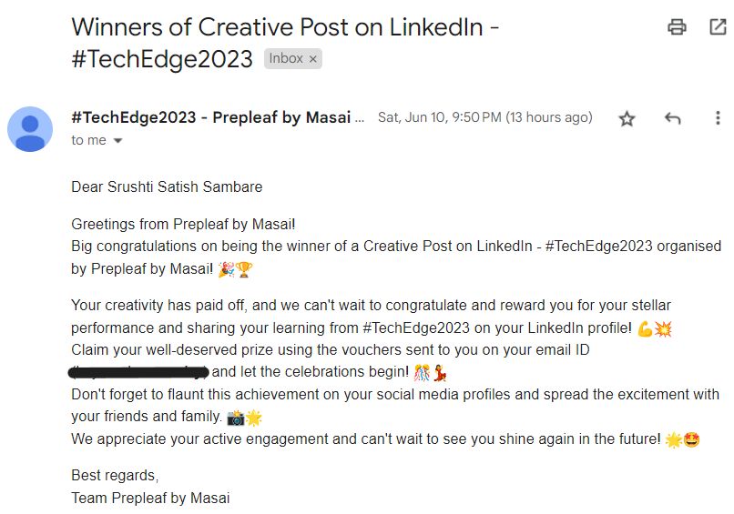The width and height of the screenshot is (734, 514).
Task: Click the blacked-out email address in the body
Action: click(x=140, y=371)
